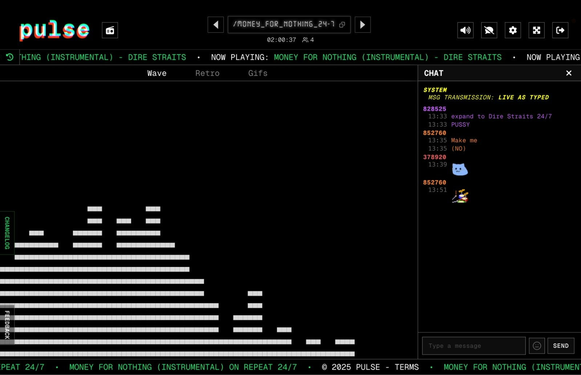Advance to next station with the right arrow
This screenshot has height=375, width=581.
[x=362, y=25]
